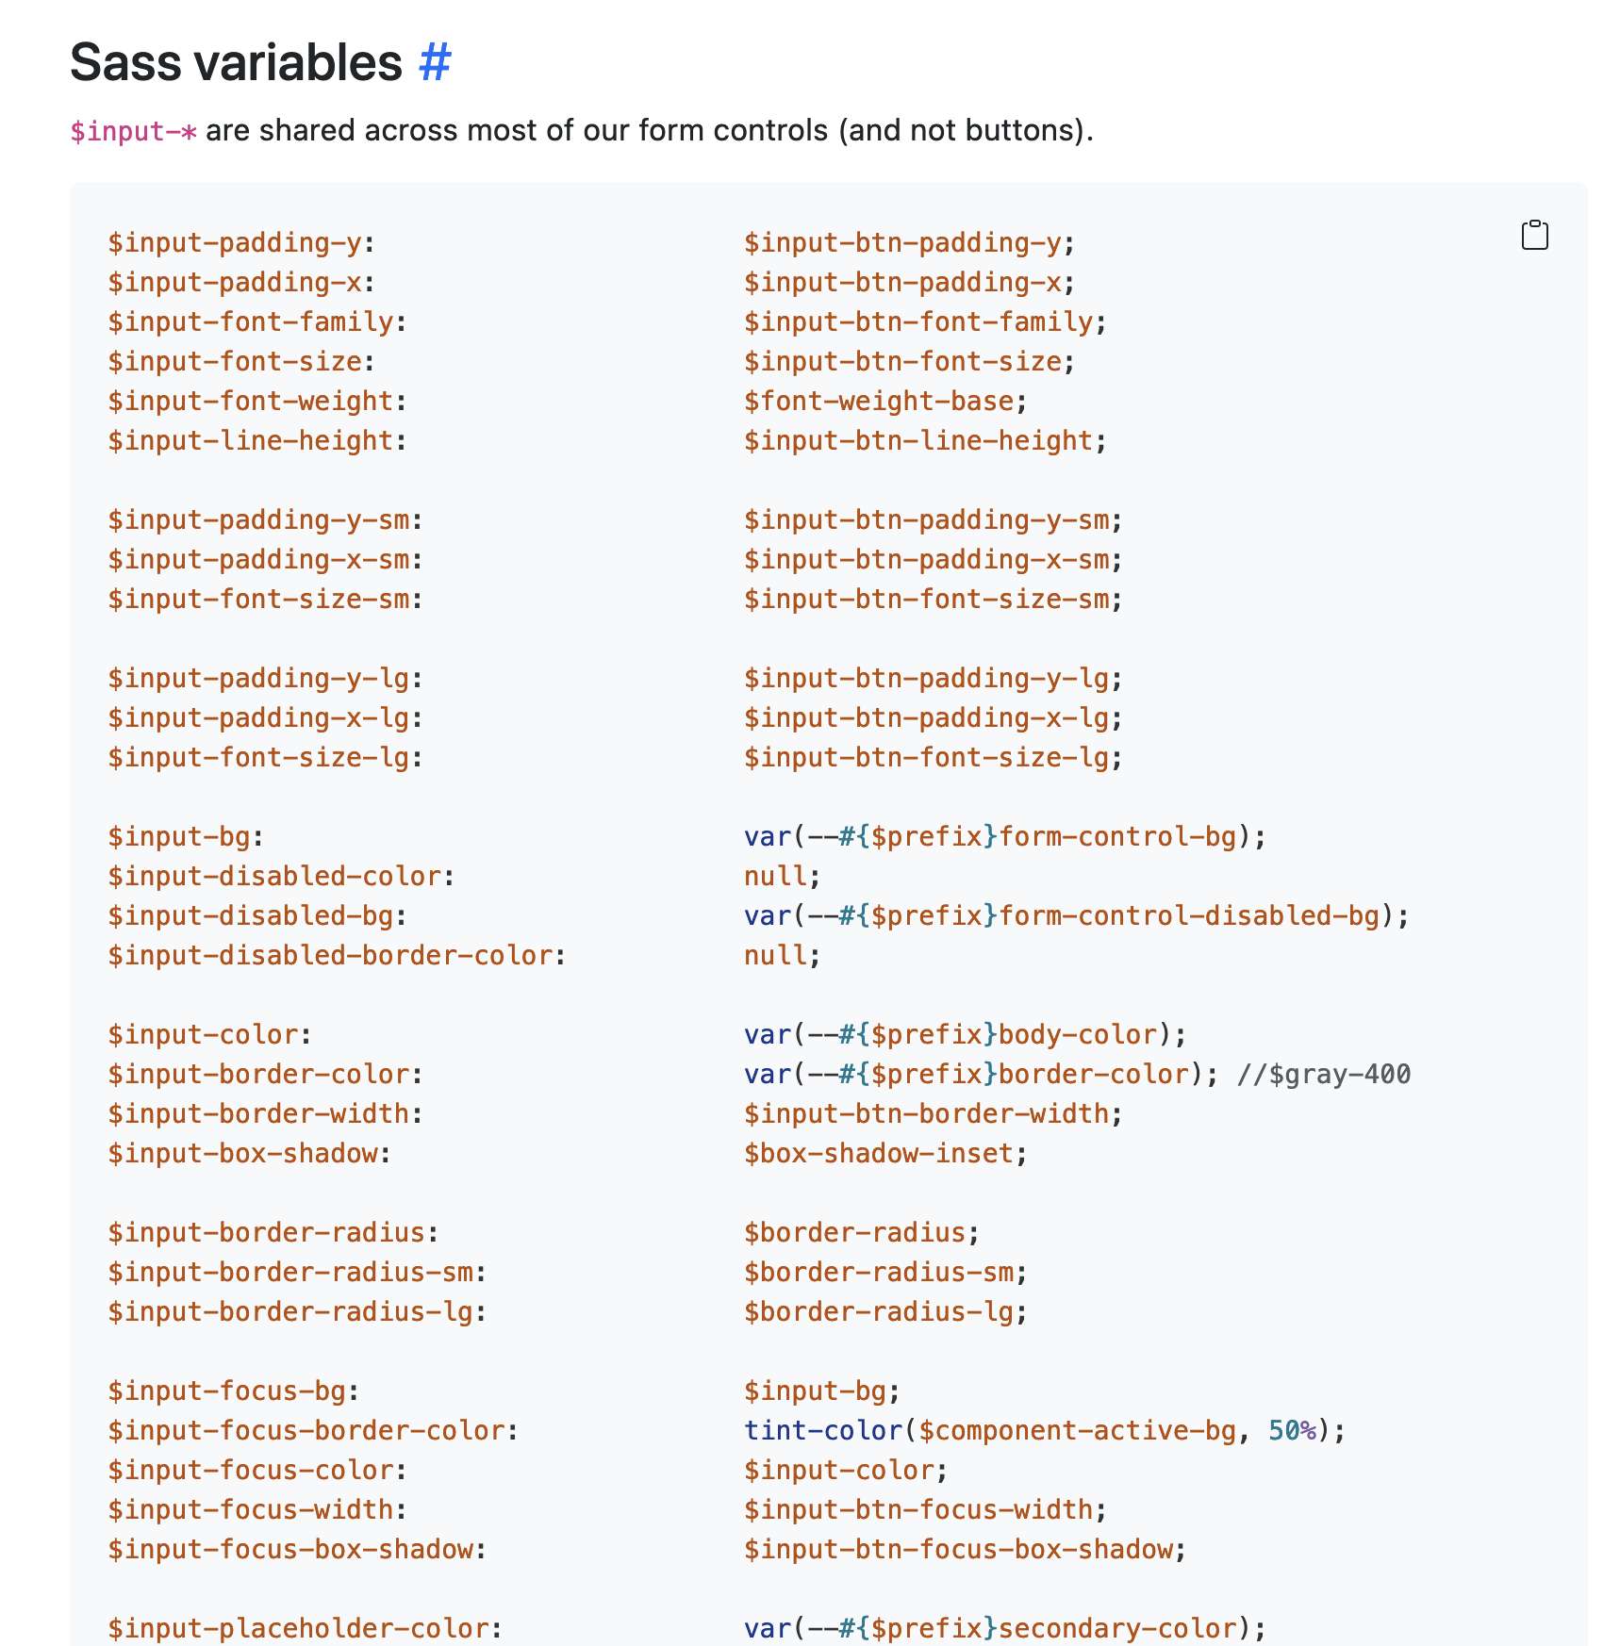Click the $input-btn-padding-y; value
The image size is (1620, 1646).
click(x=910, y=243)
